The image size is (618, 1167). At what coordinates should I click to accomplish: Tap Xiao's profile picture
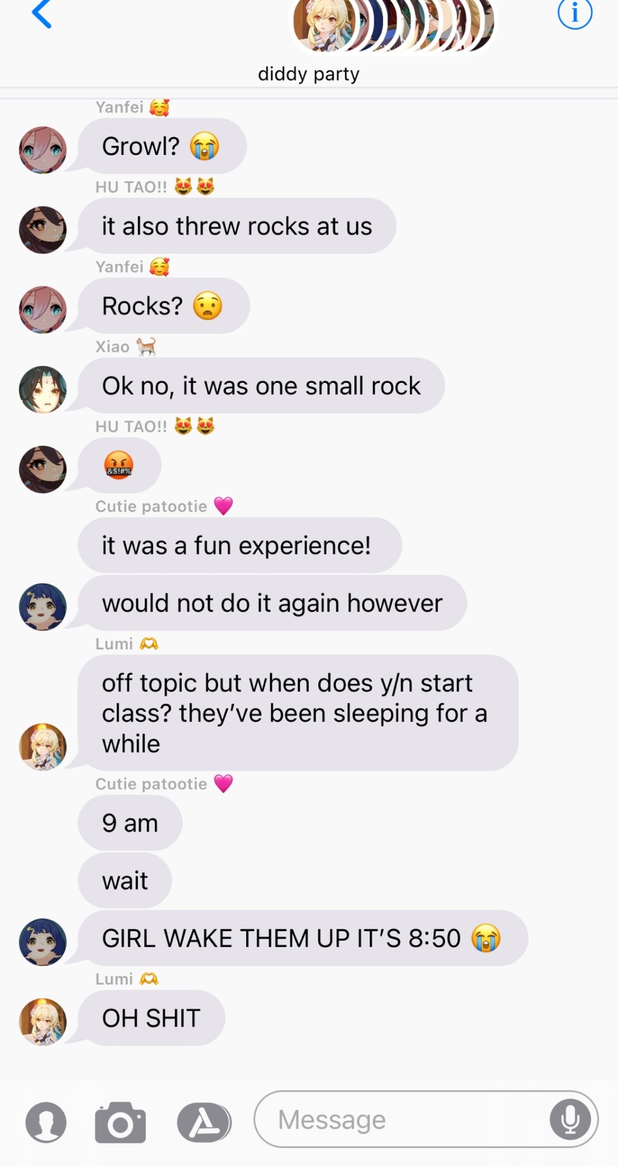(x=43, y=390)
